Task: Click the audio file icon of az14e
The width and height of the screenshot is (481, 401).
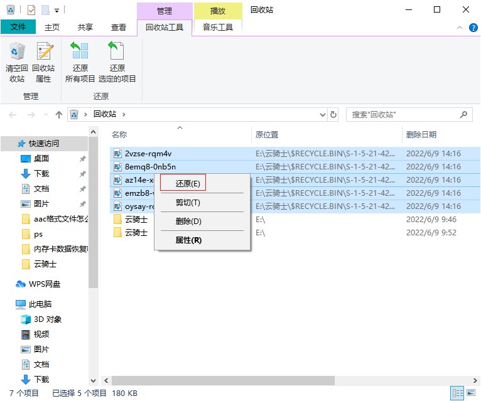Action: click(117, 180)
